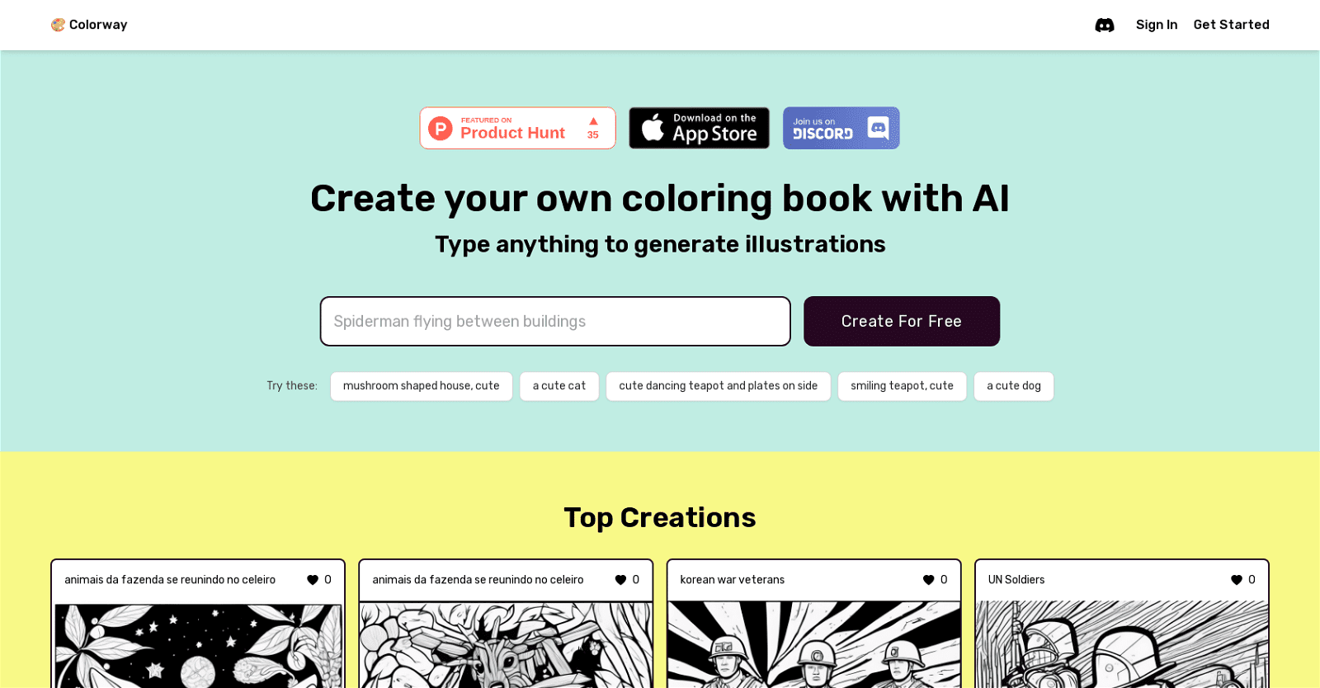Pick the "smiling teapot, cute" suggestion
Screen dimensions: 1320x688
[x=902, y=386]
